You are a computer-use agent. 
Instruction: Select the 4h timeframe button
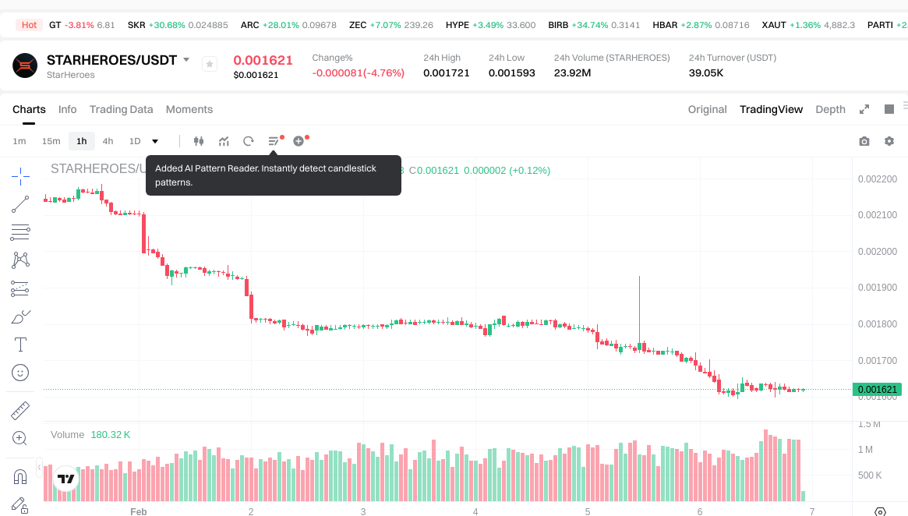(108, 141)
